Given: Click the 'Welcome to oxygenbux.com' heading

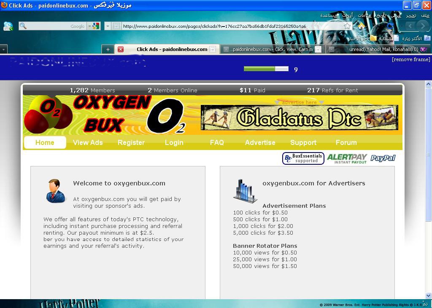Looking at the screenshot, I should pos(119,183).
